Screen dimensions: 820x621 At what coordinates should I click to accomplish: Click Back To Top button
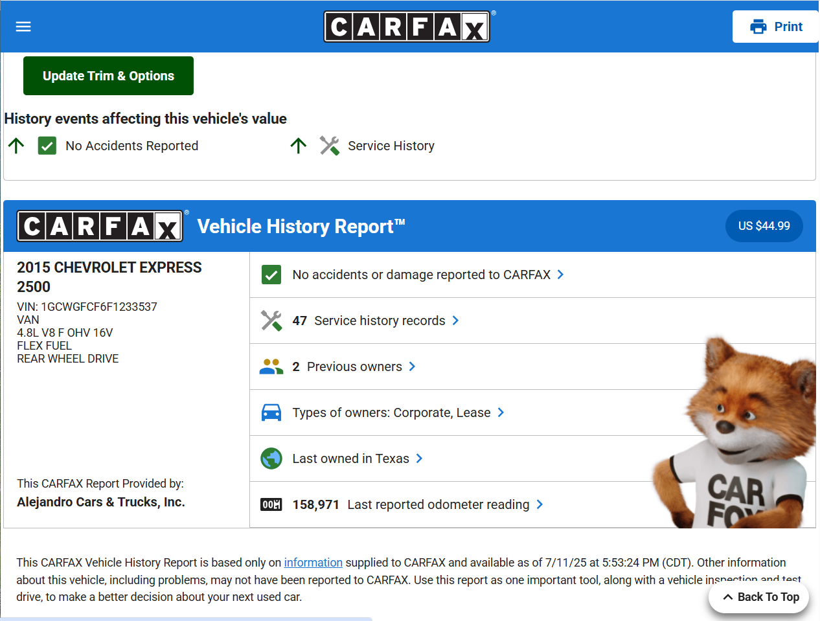(759, 597)
